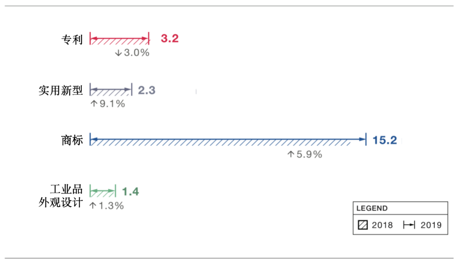This screenshot has height=262, width=455.
Task: Click the up arrow beside 9.1%
Action: (x=94, y=104)
